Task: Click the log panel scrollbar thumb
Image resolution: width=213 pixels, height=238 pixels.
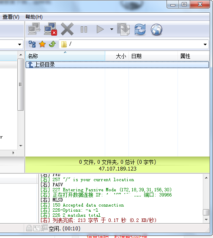Action: coord(206,213)
